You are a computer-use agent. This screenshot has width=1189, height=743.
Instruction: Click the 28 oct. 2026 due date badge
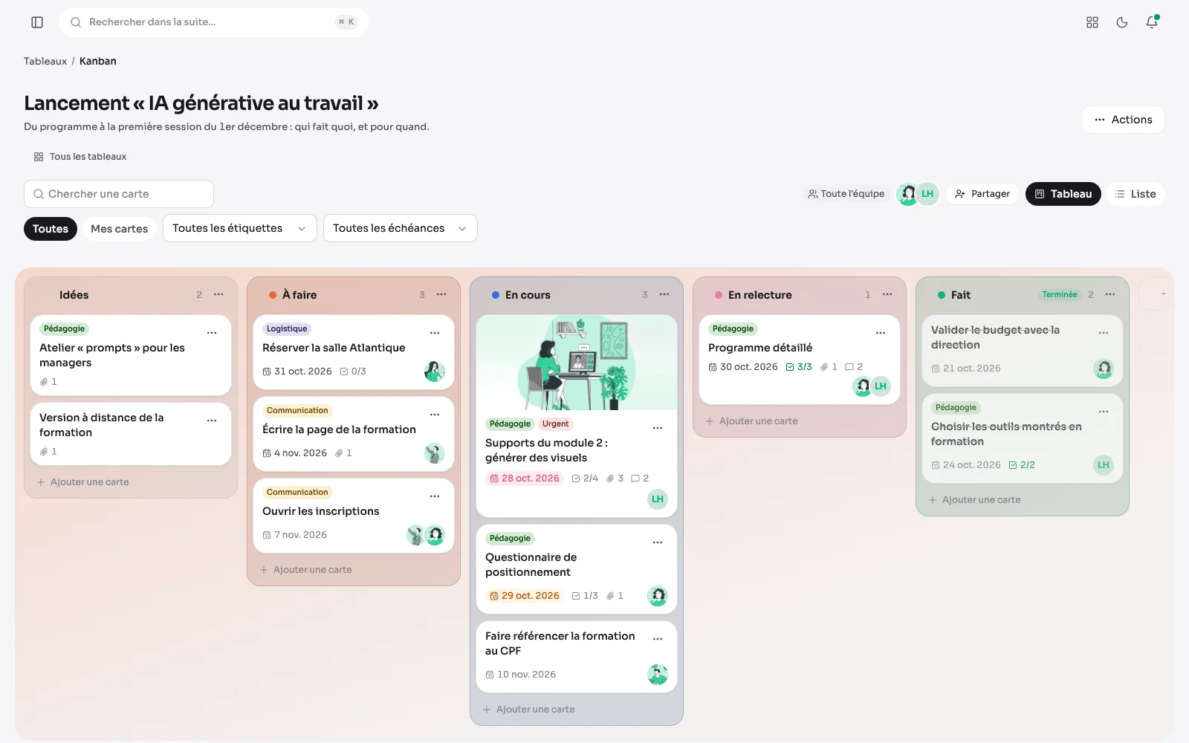[525, 478]
